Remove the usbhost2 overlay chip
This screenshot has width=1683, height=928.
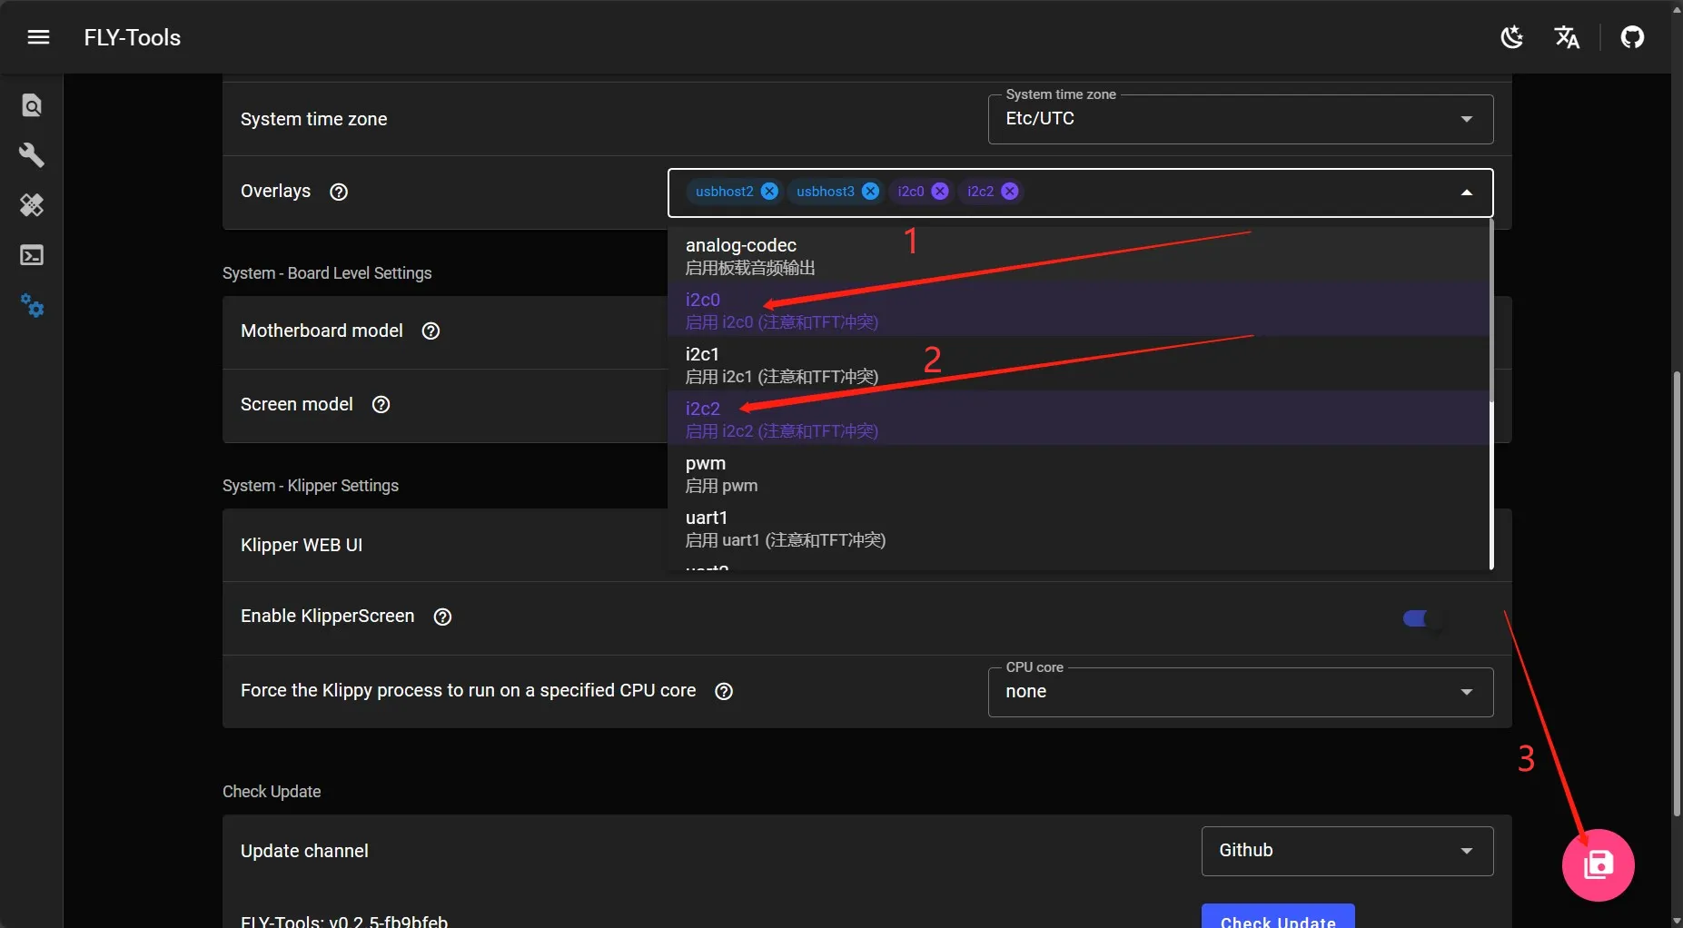pos(769,191)
